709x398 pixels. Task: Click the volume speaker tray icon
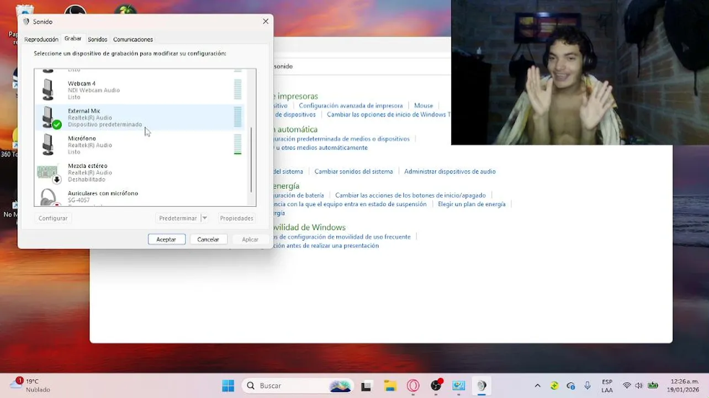(x=639, y=386)
